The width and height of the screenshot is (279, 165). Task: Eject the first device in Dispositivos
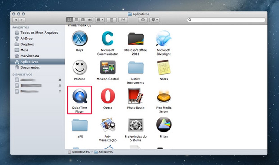pyautogui.click(x=60, y=80)
